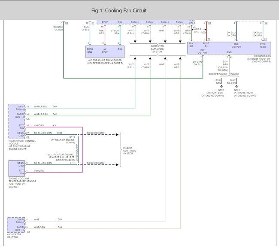Select circuit code K900
The image size is (279, 252).
(59, 133)
